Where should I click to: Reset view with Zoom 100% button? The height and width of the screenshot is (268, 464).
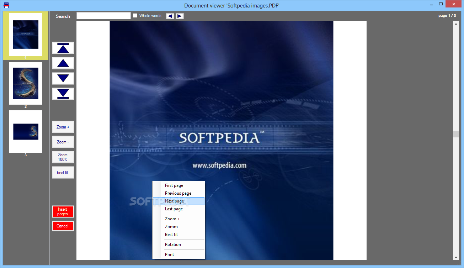(x=63, y=157)
